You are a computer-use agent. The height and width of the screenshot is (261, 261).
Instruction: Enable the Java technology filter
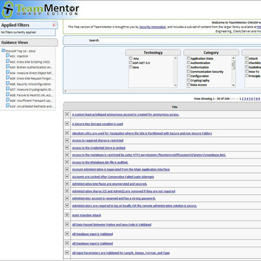pyautogui.click(x=130, y=67)
